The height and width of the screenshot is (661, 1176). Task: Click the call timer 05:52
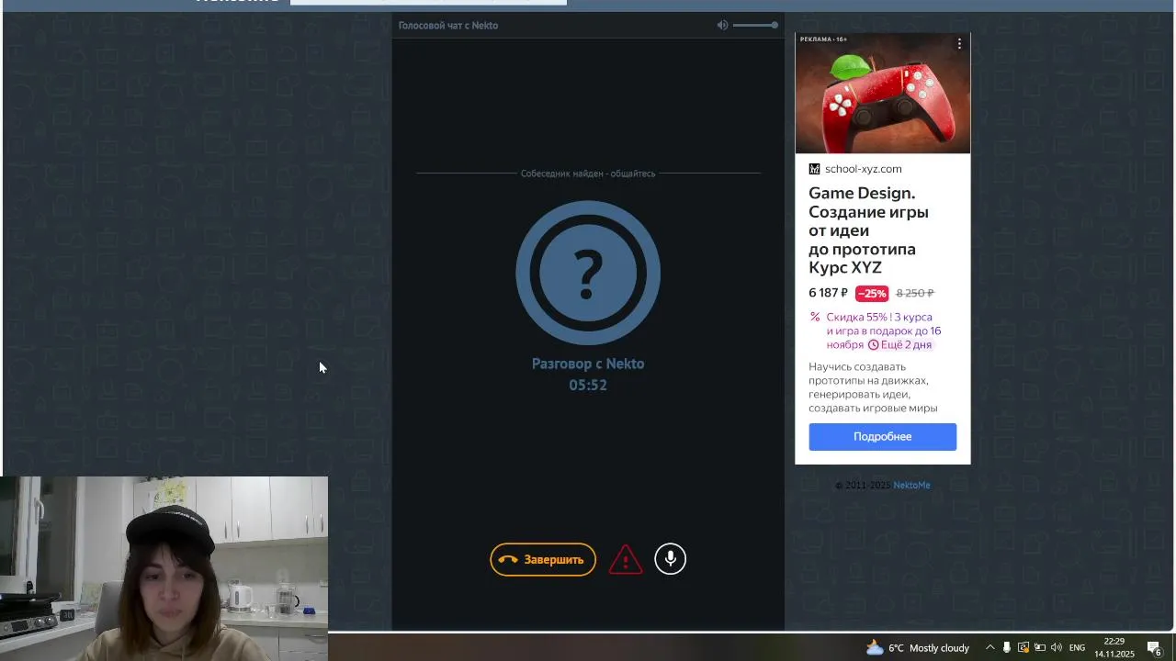tap(588, 385)
